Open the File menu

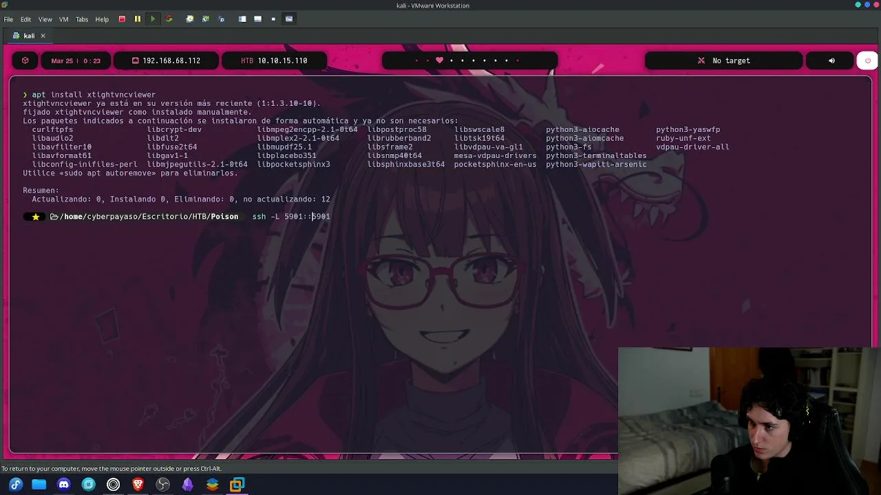click(x=8, y=19)
